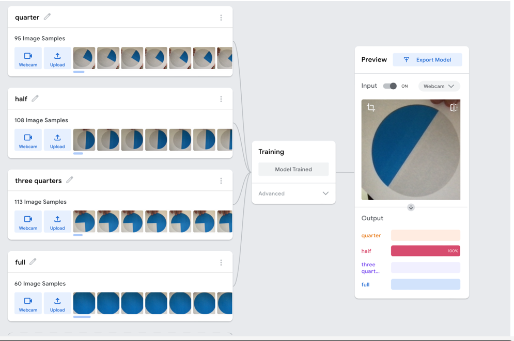Rename three quarters class via pencil icon
The height and width of the screenshot is (341, 514).
click(x=70, y=180)
